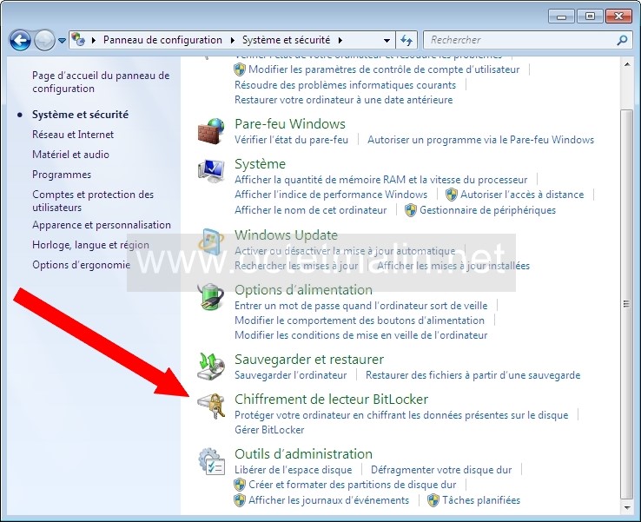Click Libérer de l'espace disque

(x=293, y=470)
